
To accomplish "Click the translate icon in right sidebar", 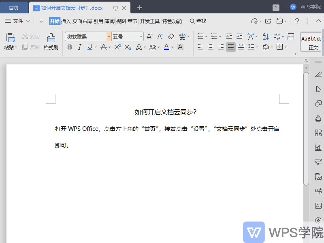I will pos(318,191).
